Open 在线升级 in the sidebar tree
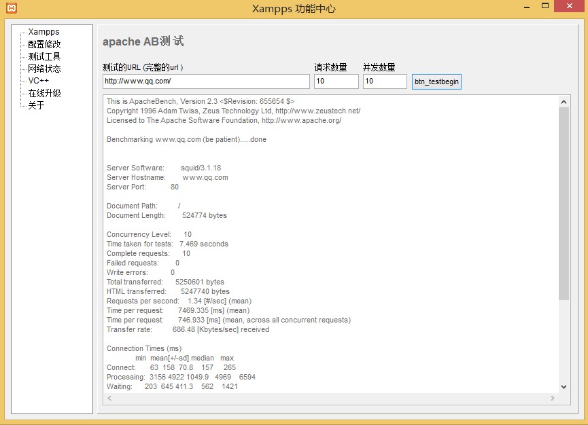The image size is (588, 425). [x=44, y=93]
